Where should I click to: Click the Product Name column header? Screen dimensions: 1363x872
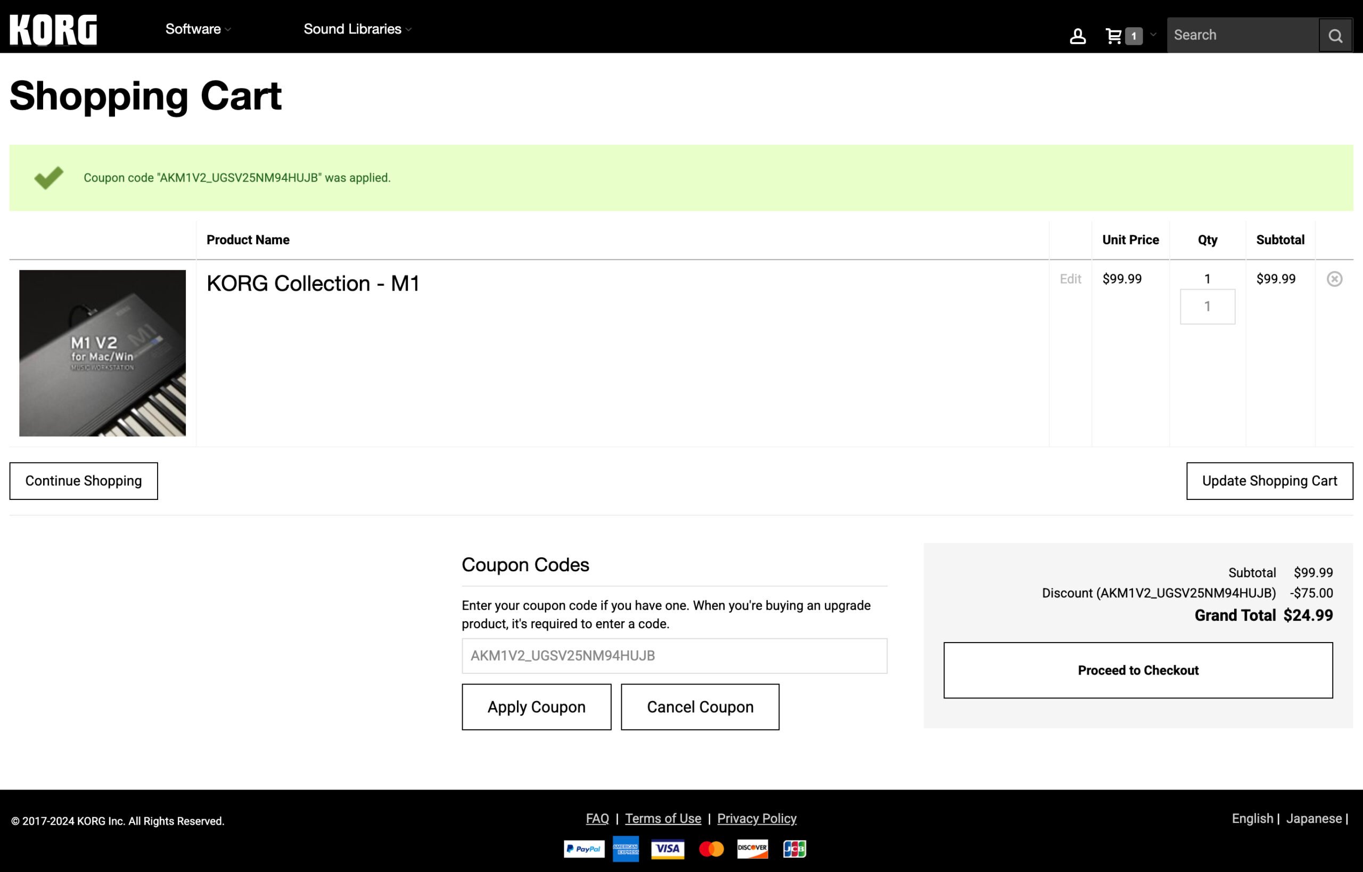pos(248,240)
